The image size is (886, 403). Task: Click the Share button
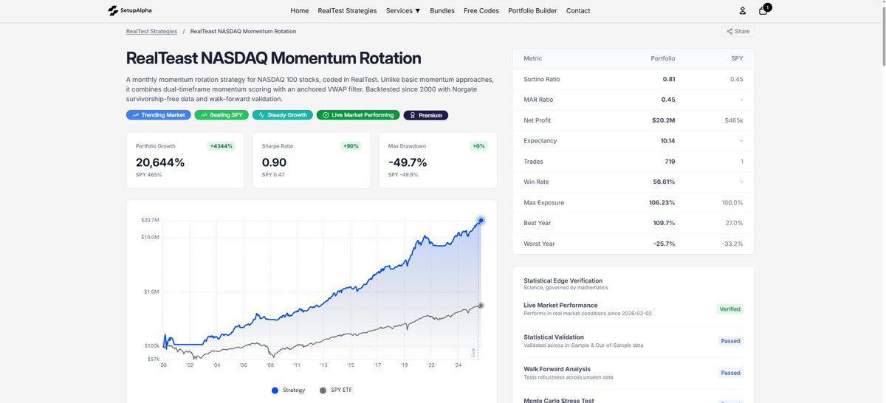point(738,31)
